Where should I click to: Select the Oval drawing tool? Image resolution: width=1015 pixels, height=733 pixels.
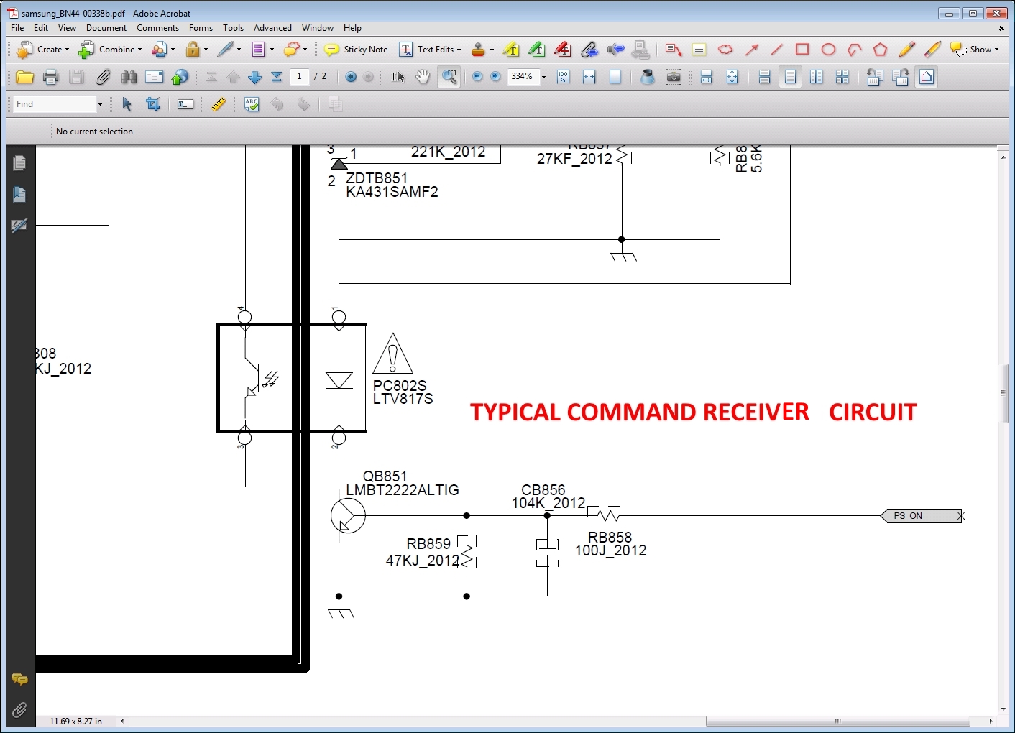click(829, 50)
